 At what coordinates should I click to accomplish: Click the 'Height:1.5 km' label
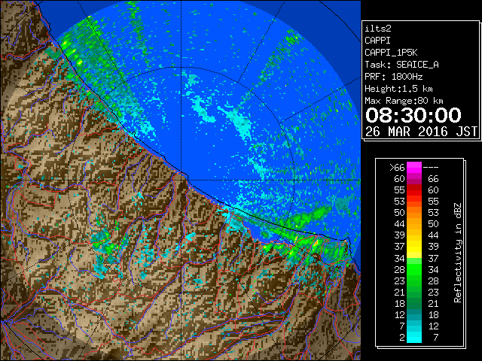398,89
